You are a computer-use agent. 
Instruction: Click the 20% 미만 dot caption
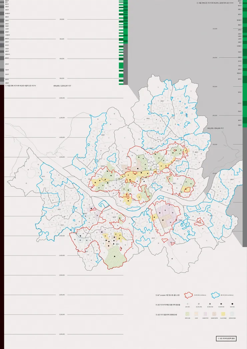(x=188, y=307)
